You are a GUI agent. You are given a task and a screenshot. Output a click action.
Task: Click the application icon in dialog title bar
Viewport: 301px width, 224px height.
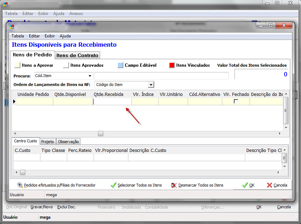point(12,26)
